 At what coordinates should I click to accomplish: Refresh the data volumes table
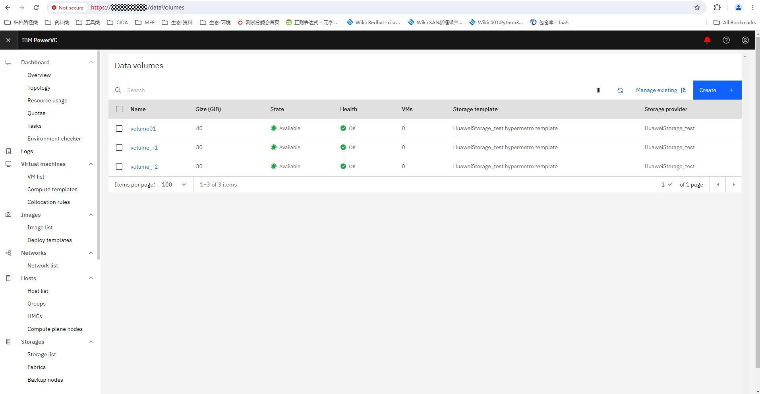coord(620,90)
